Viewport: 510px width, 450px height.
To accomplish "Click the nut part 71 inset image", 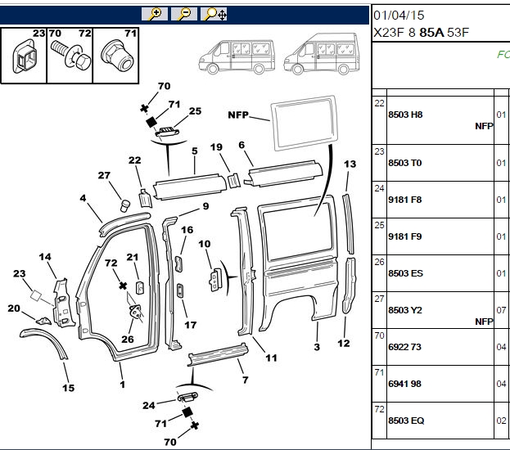I will point(115,56).
